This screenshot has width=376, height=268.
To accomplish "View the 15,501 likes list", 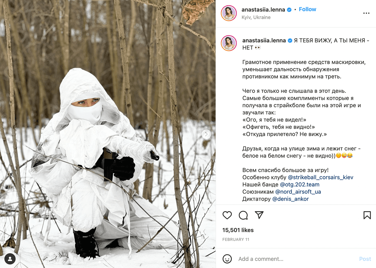I will (x=238, y=230).
